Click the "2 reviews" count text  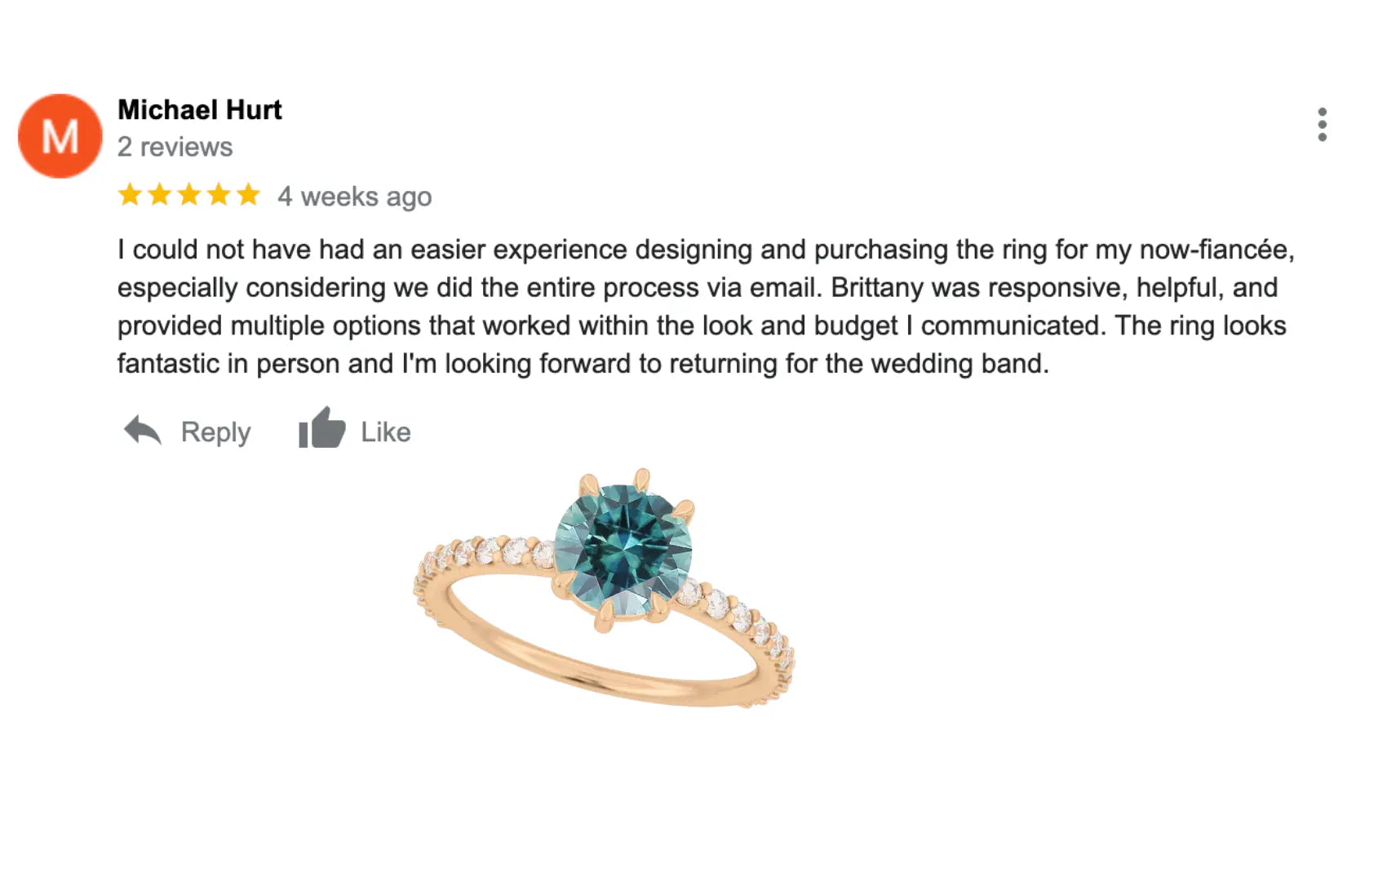click(x=175, y=147)
